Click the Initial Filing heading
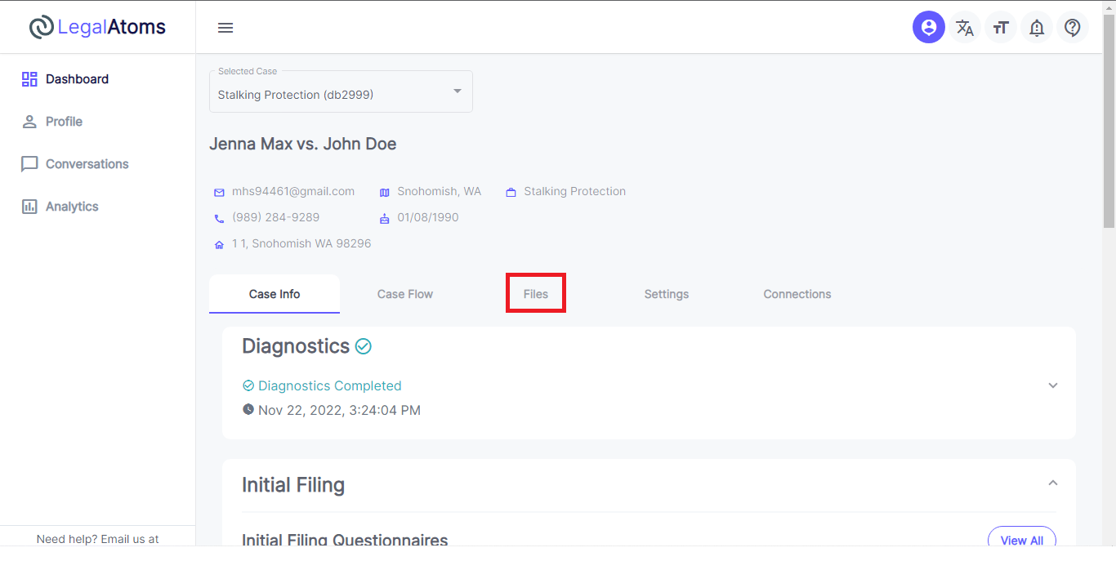1116x570 pixels. tap(293, 485)
